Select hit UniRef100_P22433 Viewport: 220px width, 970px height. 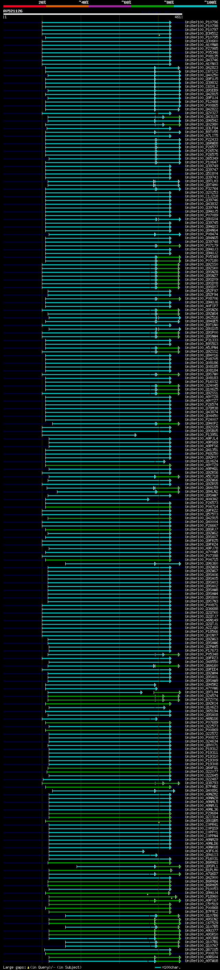point(201,140)
